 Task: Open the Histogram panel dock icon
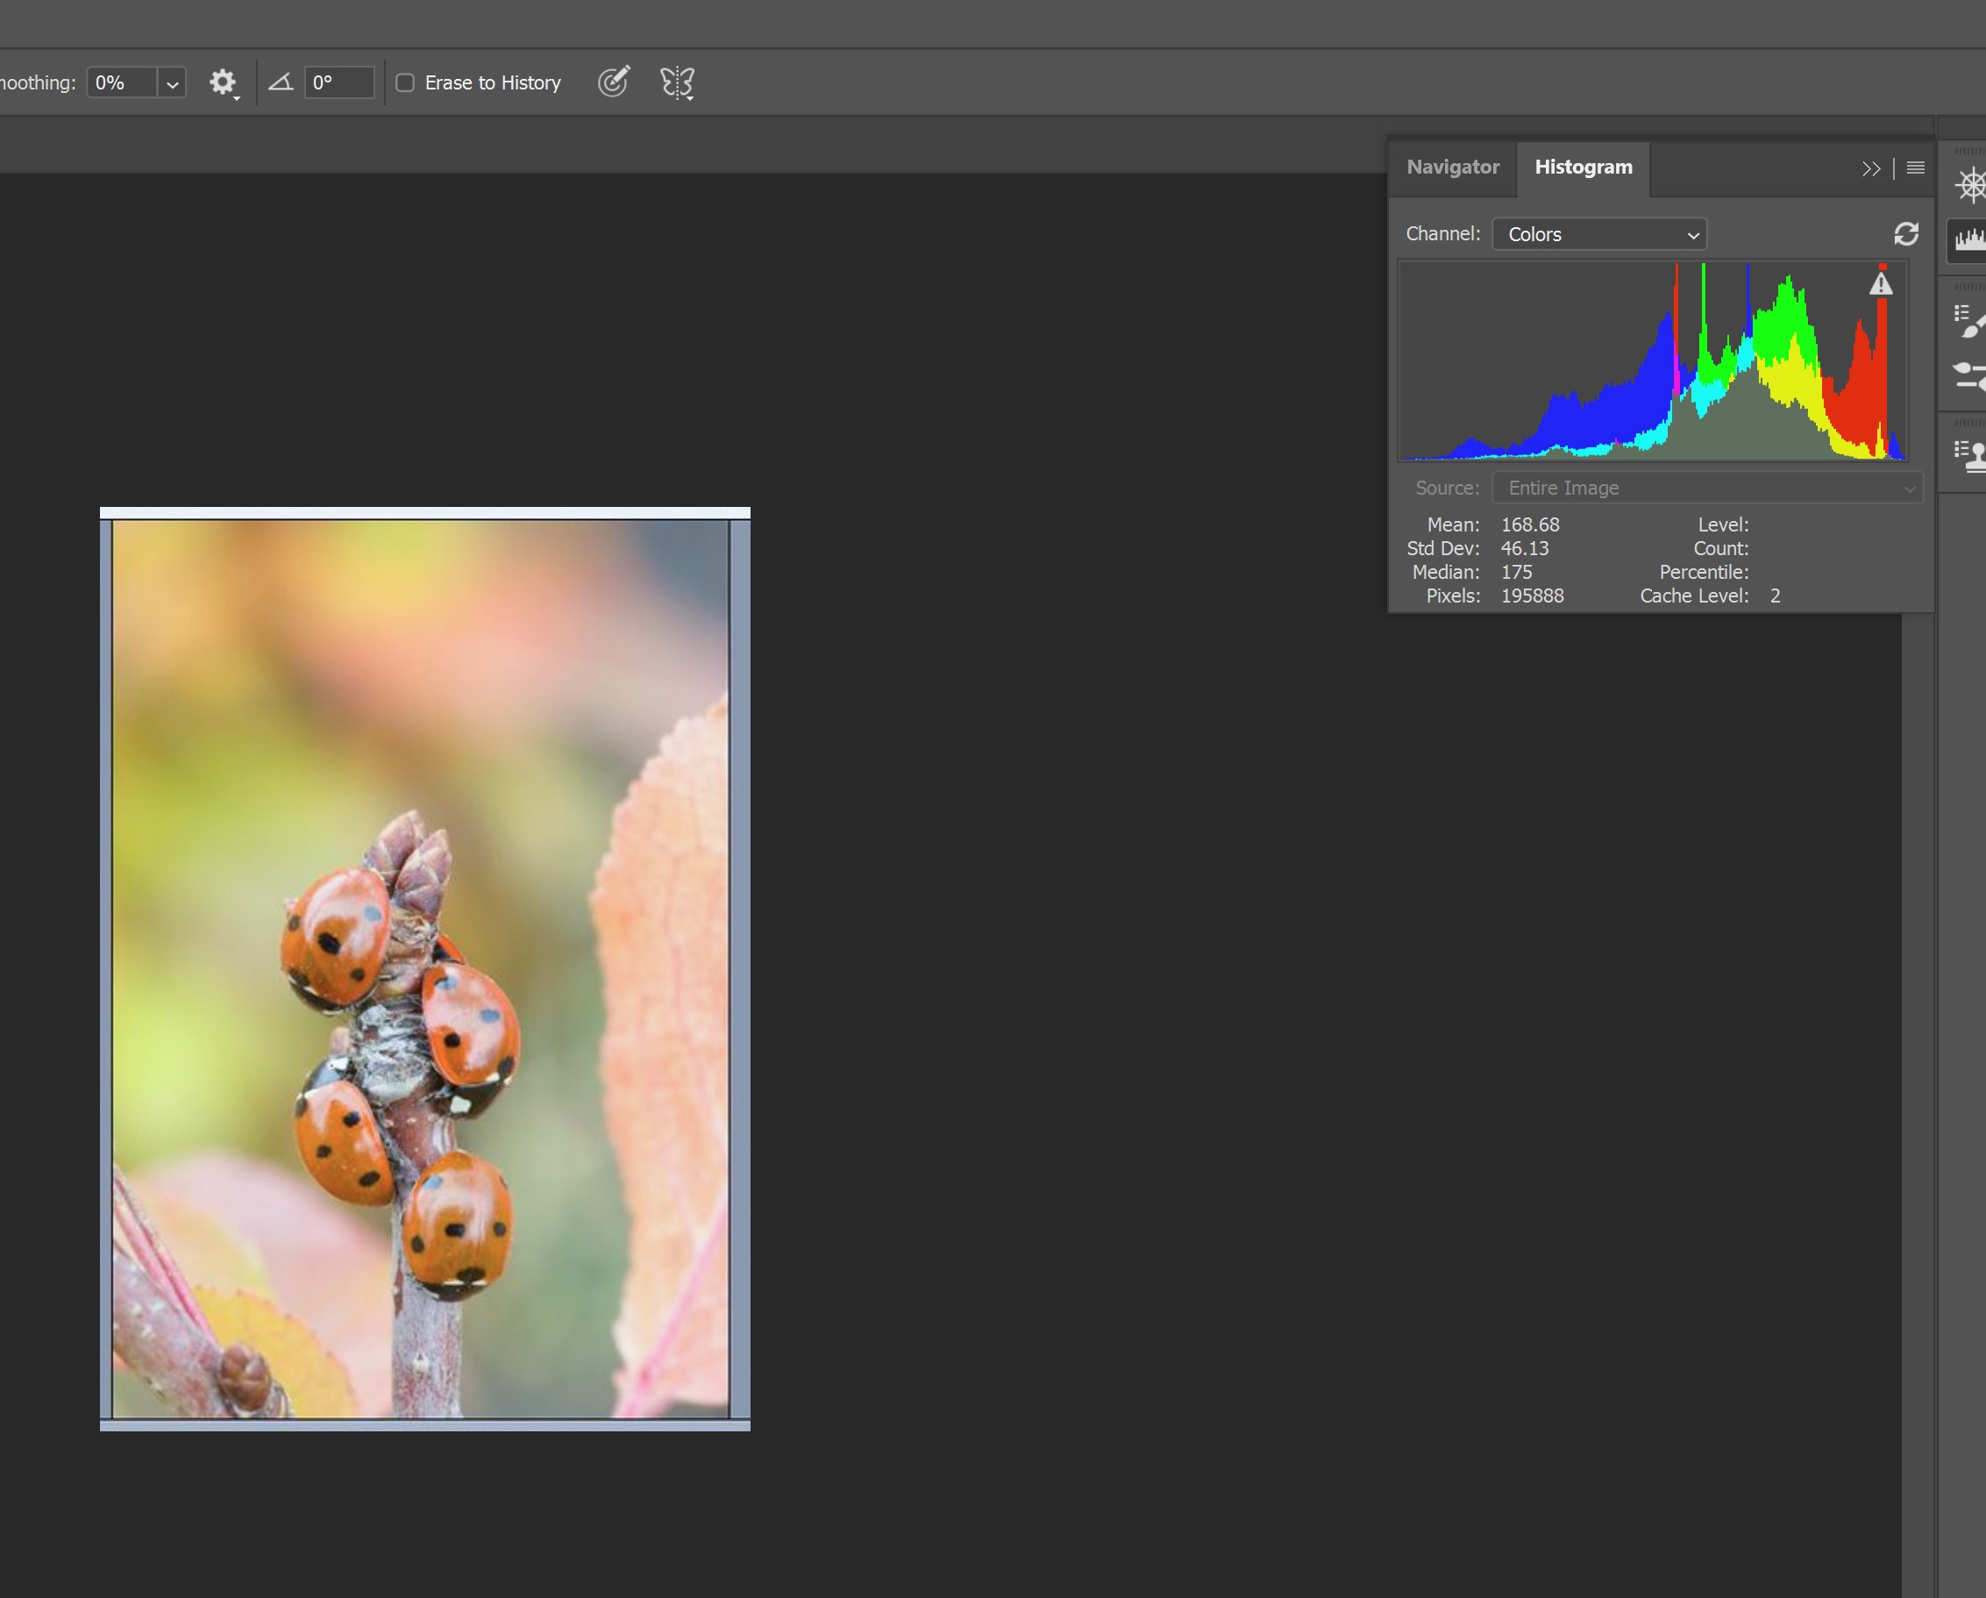1970,239
